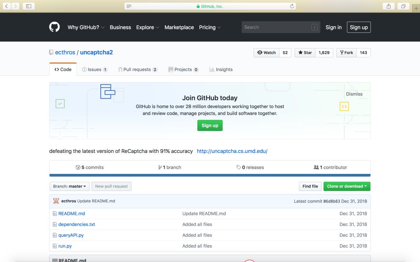
Task: Open the run.py file
Action: 65,246
